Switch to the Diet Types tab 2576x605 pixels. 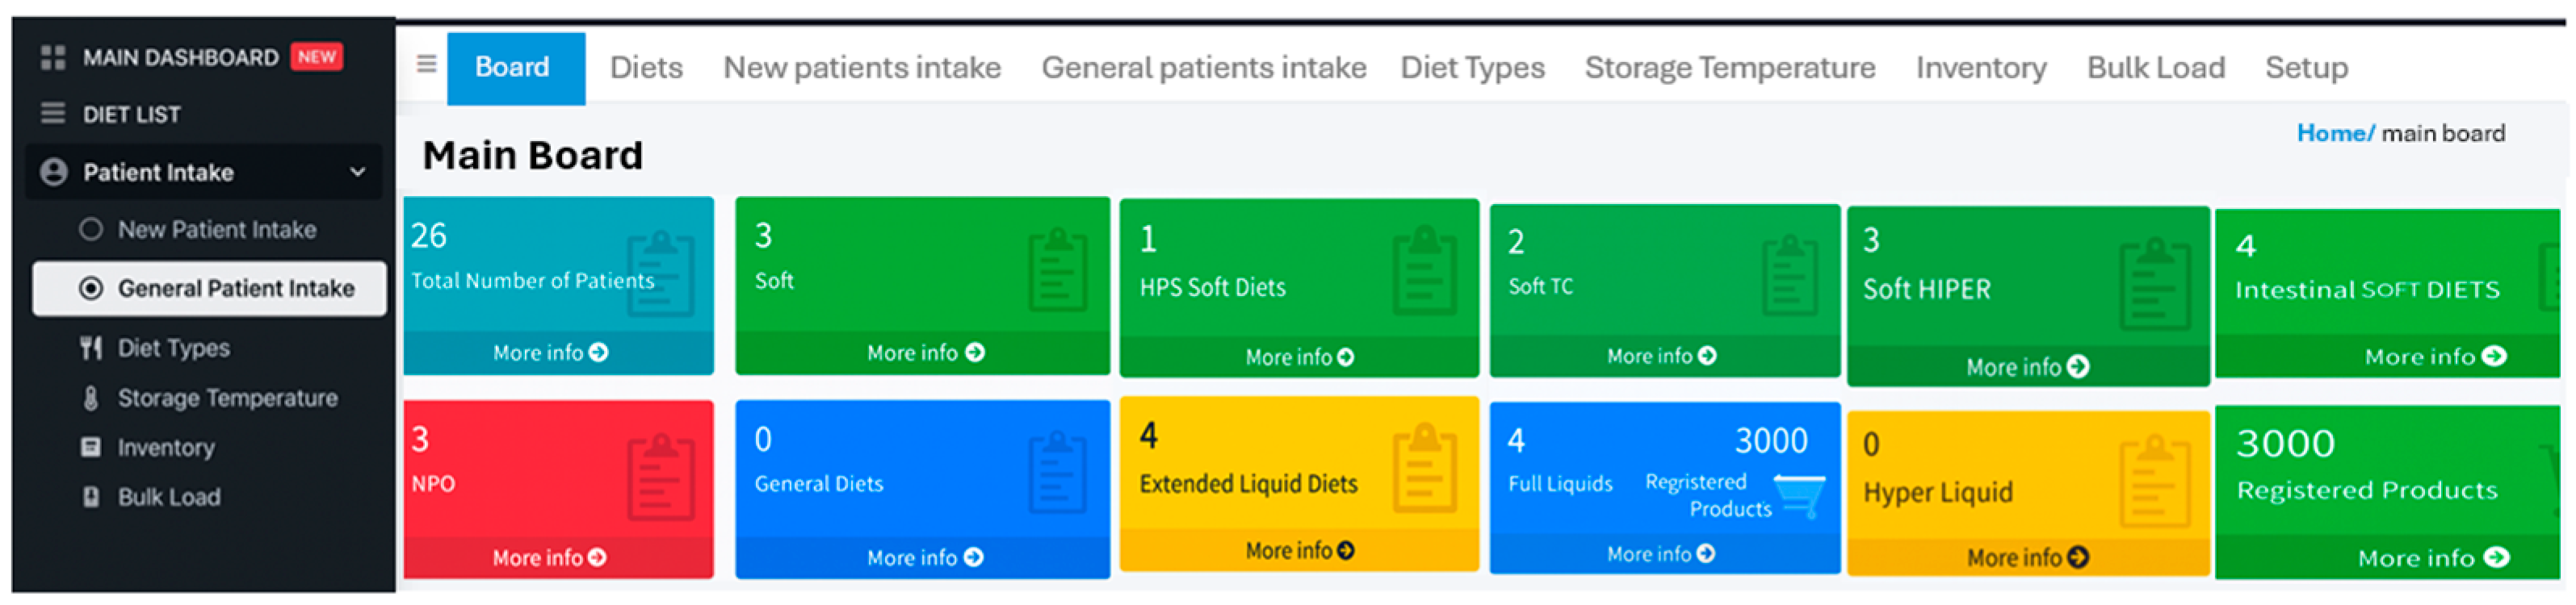point(1472,68)
